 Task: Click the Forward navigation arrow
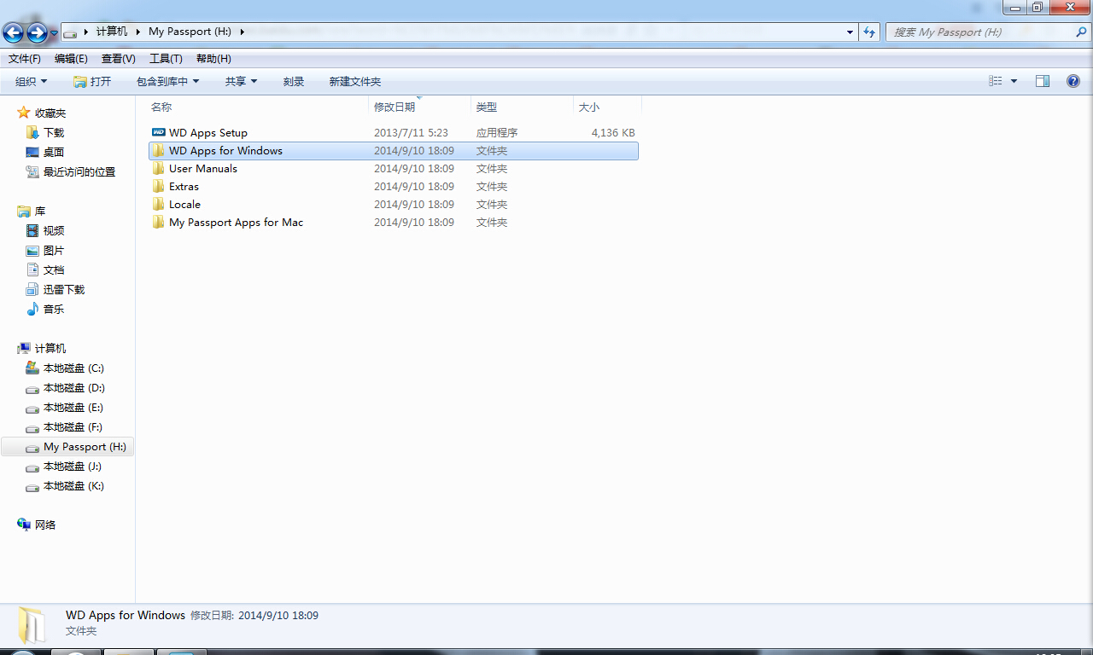[x=37, y=32]
